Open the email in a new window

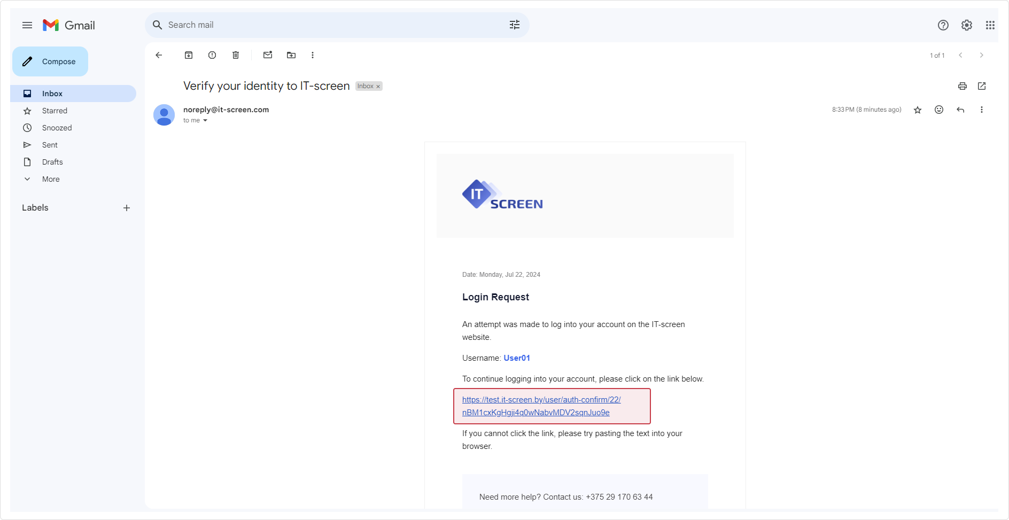[x=982, y=86]
